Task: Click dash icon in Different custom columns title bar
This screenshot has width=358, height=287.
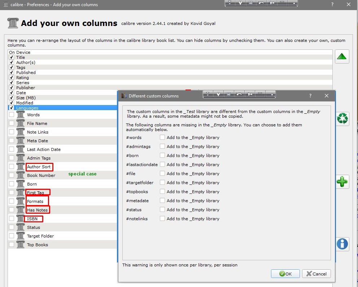Action: (260, 94)
